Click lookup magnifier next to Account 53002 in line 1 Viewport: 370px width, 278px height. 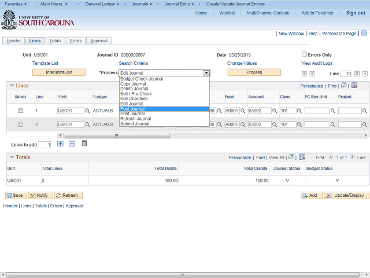pos(275,111)
